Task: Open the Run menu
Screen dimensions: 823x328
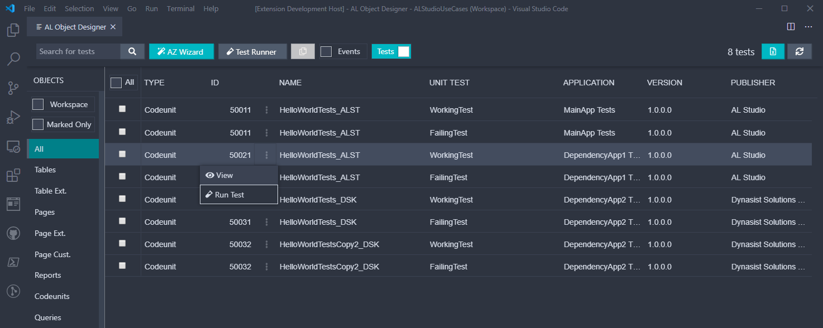Action: (151, 8)
